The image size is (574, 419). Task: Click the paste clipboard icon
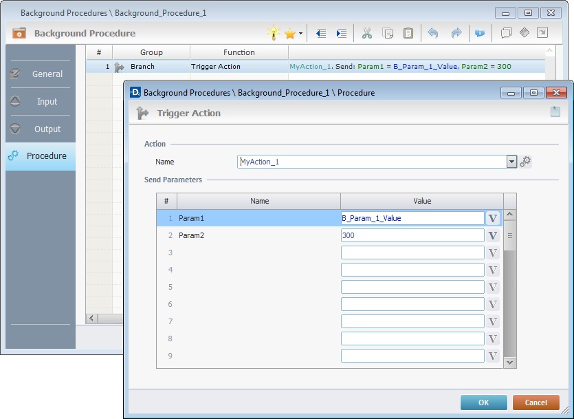click(408, 33)
